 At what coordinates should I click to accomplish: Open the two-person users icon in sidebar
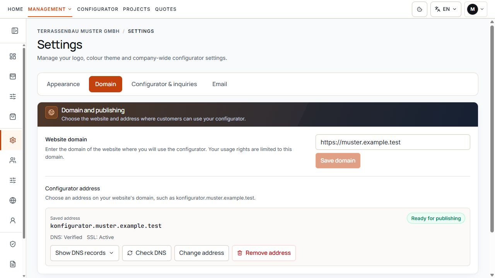point(13,160)
